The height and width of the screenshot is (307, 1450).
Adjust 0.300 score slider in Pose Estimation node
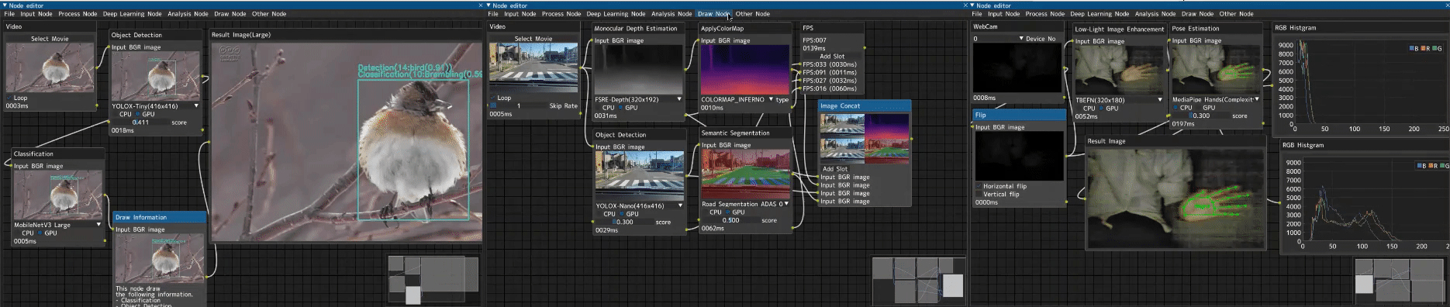point(1201,116)
